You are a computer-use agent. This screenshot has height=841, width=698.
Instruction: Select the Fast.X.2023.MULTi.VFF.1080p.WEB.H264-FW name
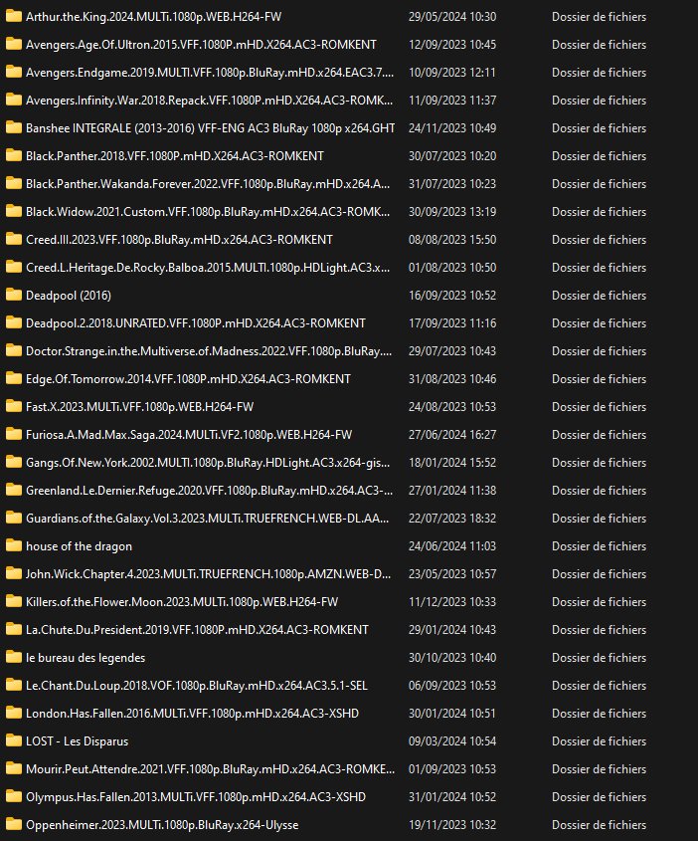point(140,407)
